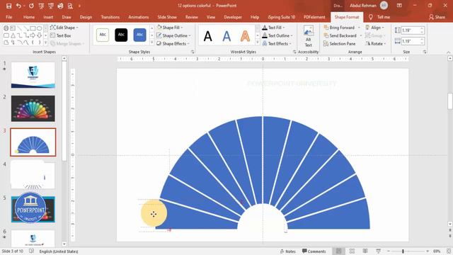Click Send Backward
The width and height of the screenshot is (453, 255).
tap(340, 35)
